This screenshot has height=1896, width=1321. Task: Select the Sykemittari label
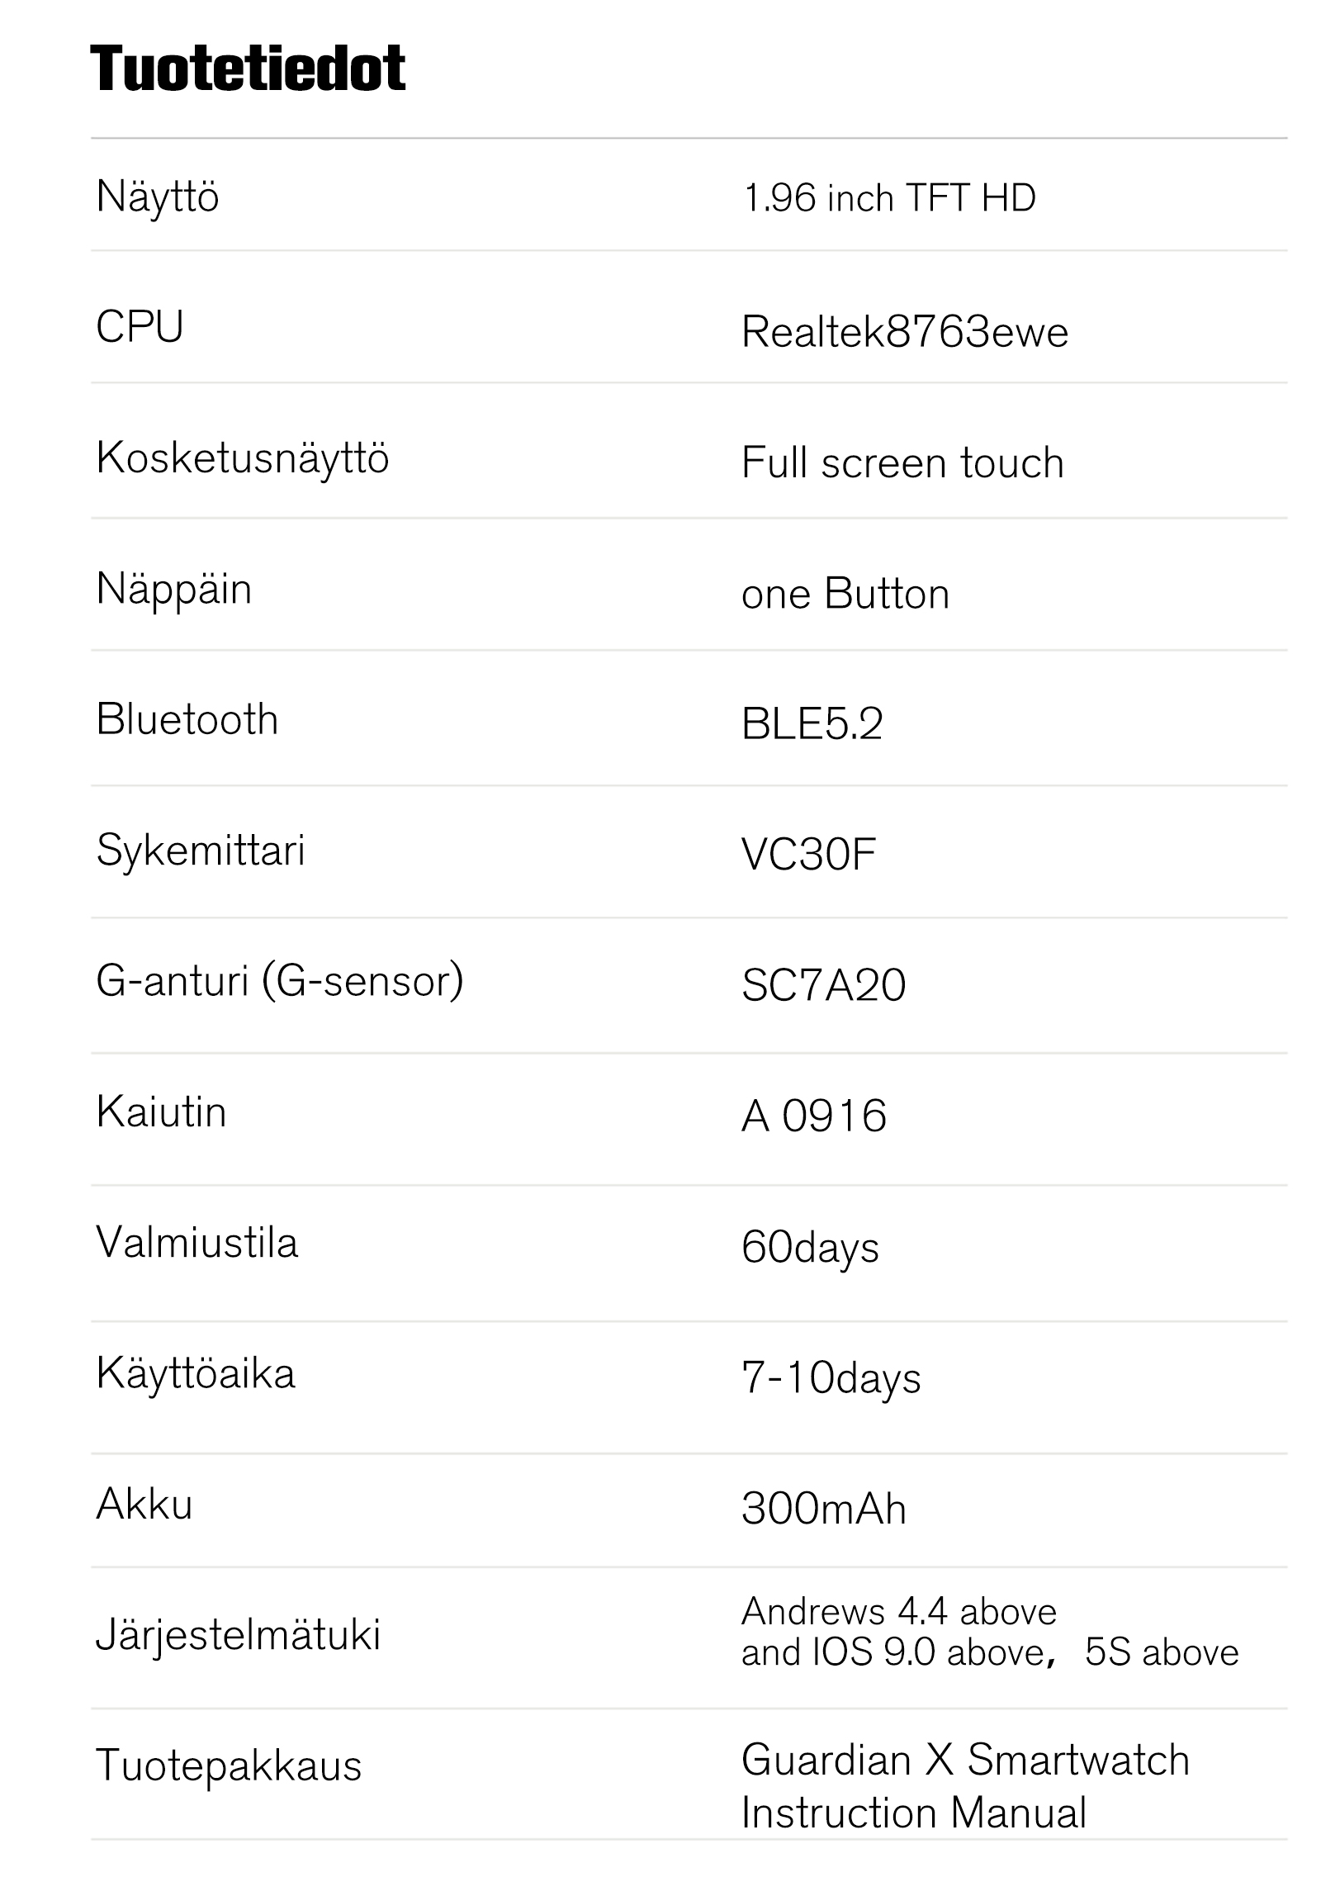[201, 851]
